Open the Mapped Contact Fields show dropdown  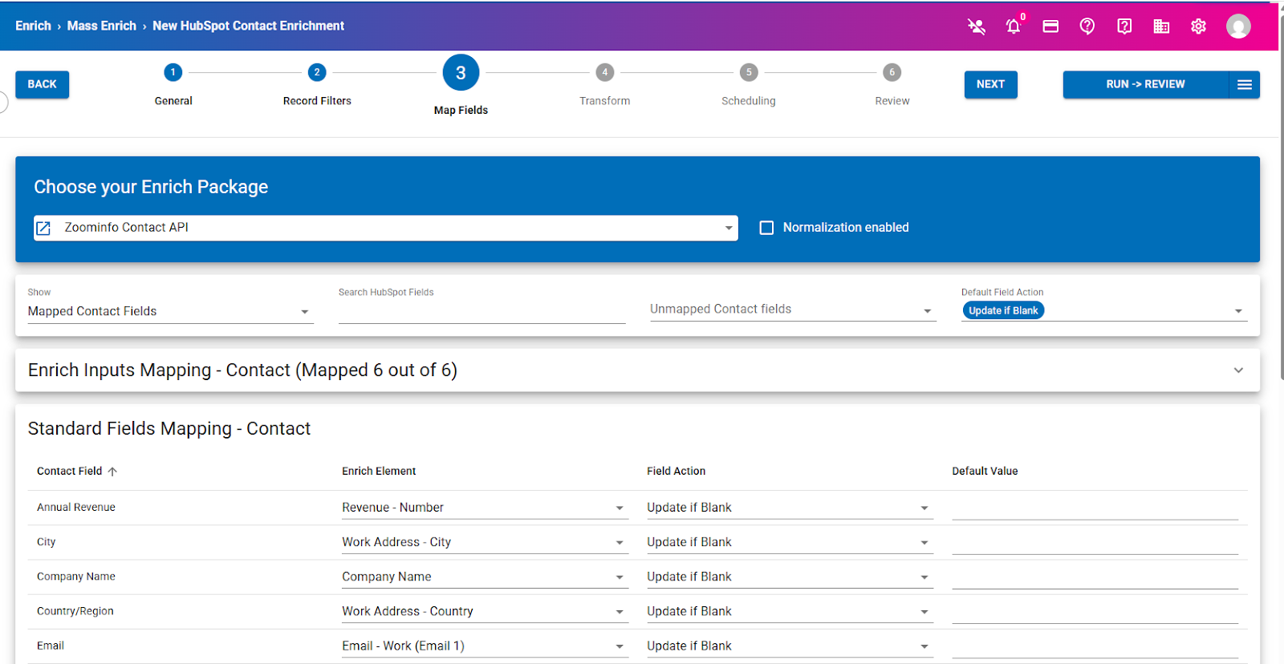[169, 311]
